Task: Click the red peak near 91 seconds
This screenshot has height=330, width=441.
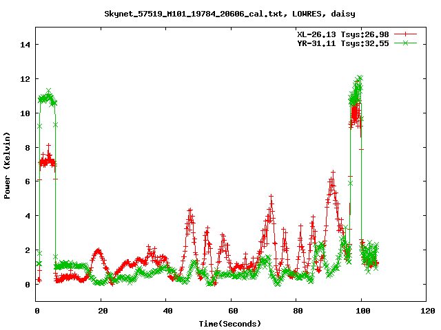Action: (333, 173)
